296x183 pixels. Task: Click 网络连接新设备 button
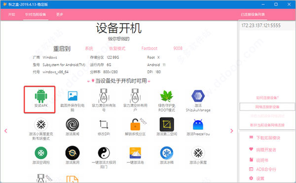tap(267, 107)
